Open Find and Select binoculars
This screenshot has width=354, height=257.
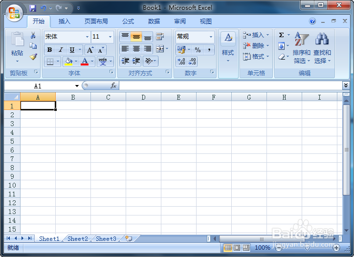coord(322,48)
